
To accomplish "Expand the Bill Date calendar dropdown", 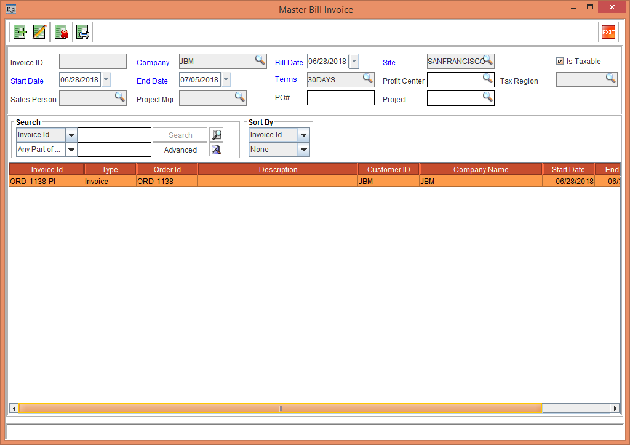I will point(354,62).
